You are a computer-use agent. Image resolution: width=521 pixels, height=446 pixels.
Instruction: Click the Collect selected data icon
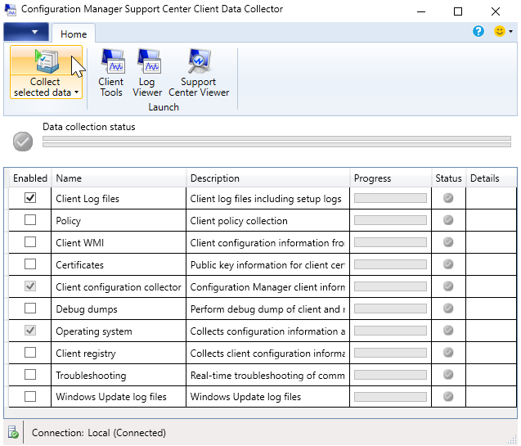[46, 61]
